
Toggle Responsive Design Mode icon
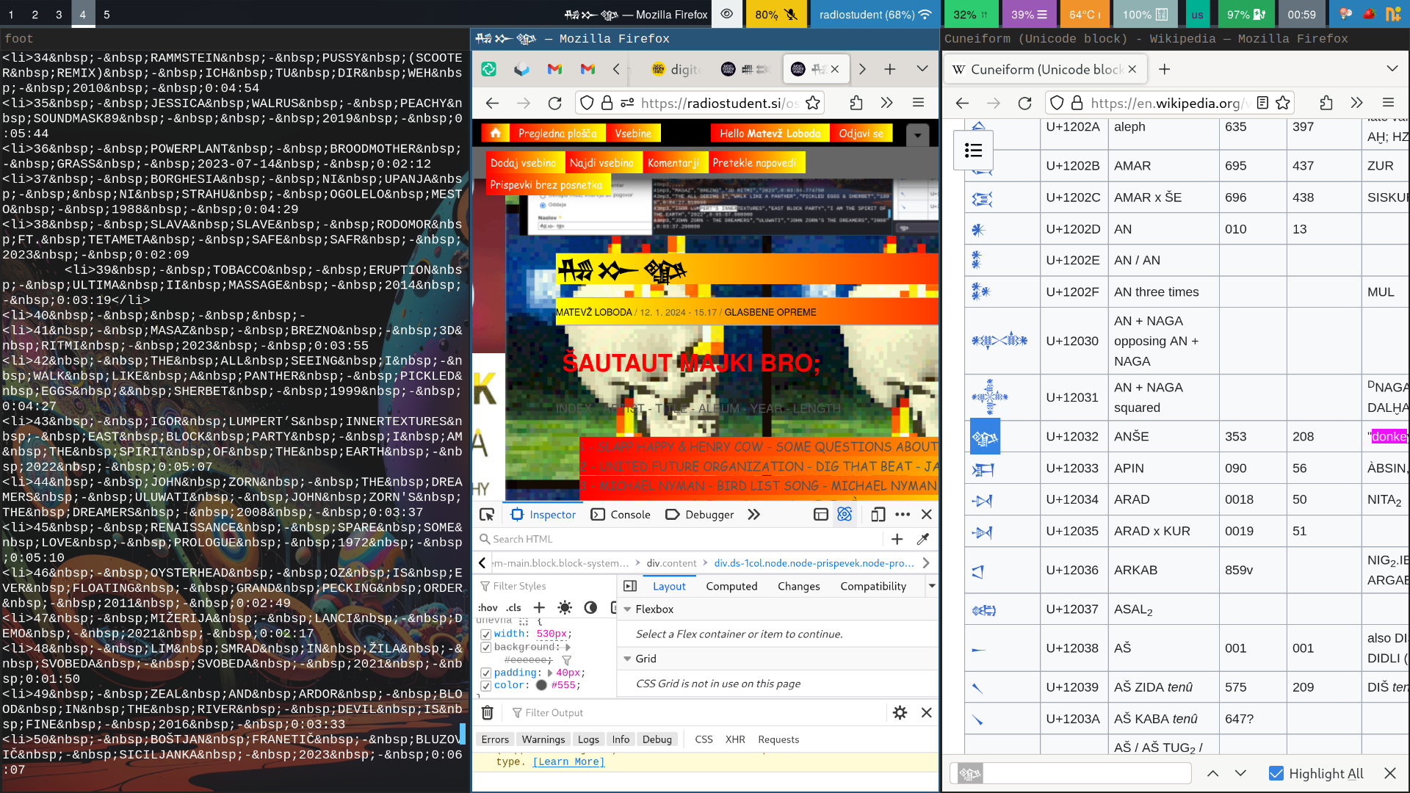tap(878, 515)
